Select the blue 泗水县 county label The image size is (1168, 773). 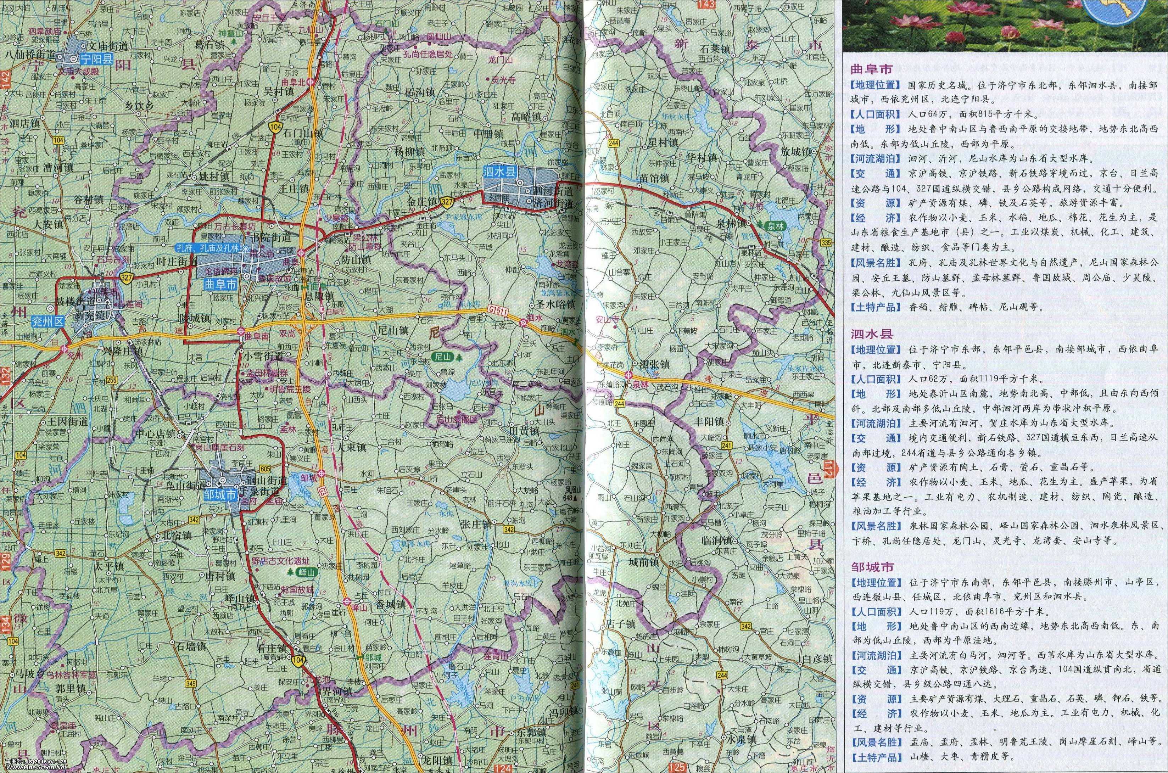click(x=499, y=172)
